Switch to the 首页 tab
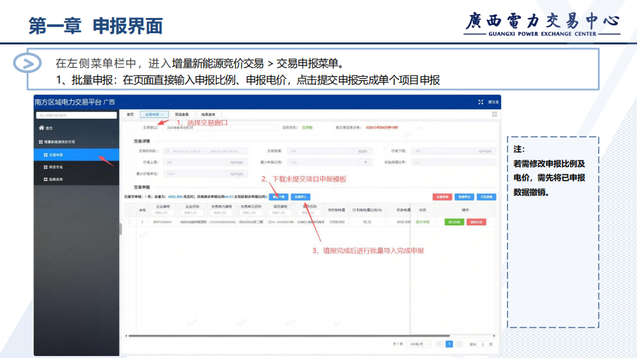 (130, 115)
